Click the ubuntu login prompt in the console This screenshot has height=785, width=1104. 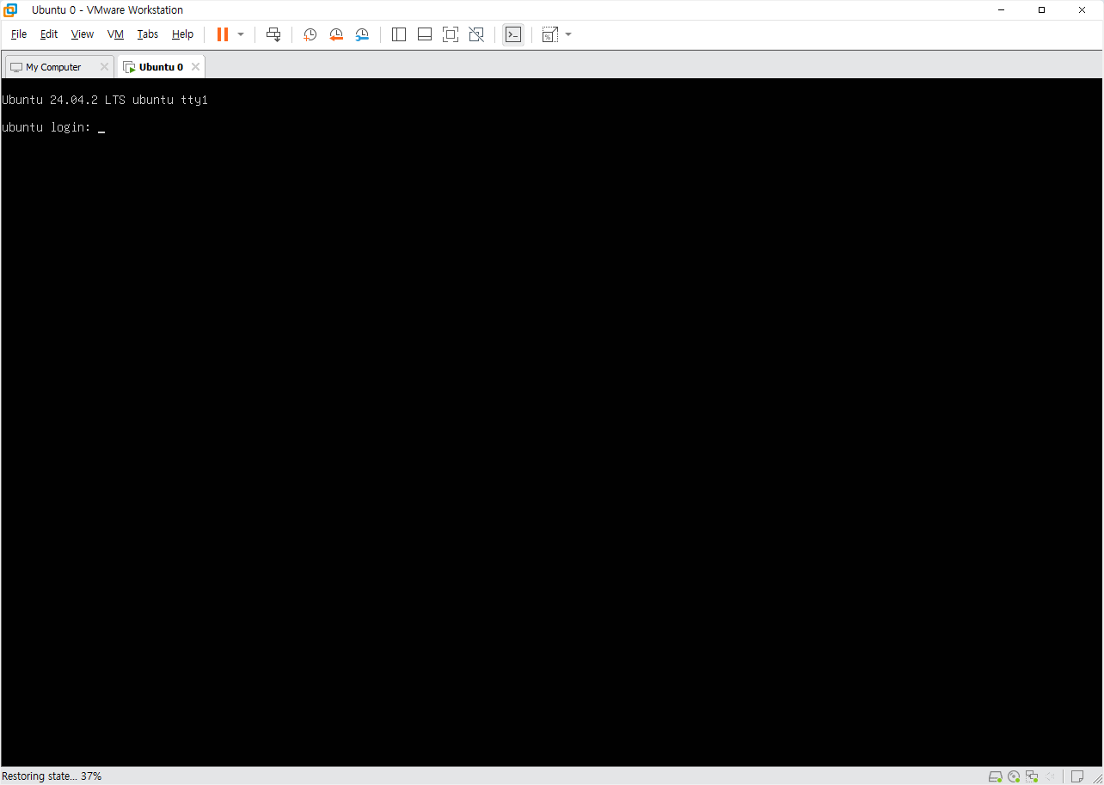coord(46,128)
